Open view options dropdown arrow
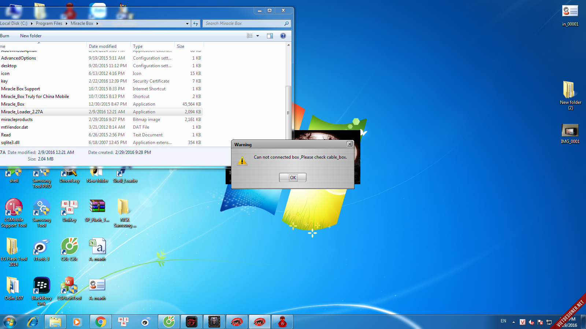Image resolution: width=586 pixels, height=329 pixels. click(258, 36)
